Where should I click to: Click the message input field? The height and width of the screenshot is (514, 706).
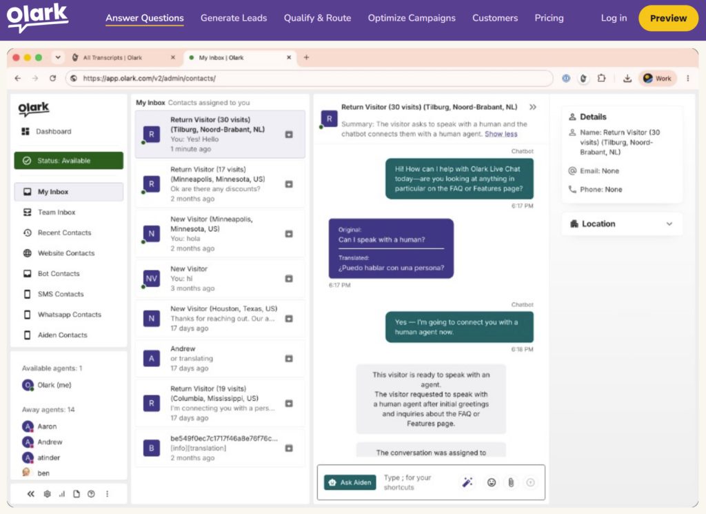pyautogui.click(x=416, y=482)
